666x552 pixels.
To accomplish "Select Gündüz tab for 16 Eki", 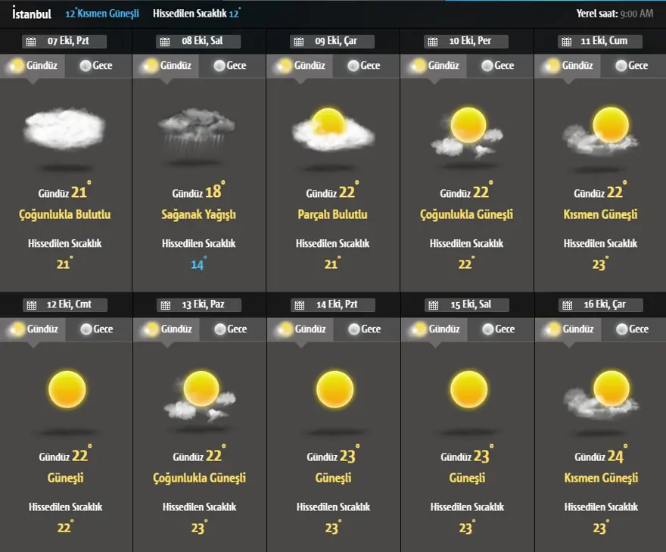I will (x=569, y=329).
